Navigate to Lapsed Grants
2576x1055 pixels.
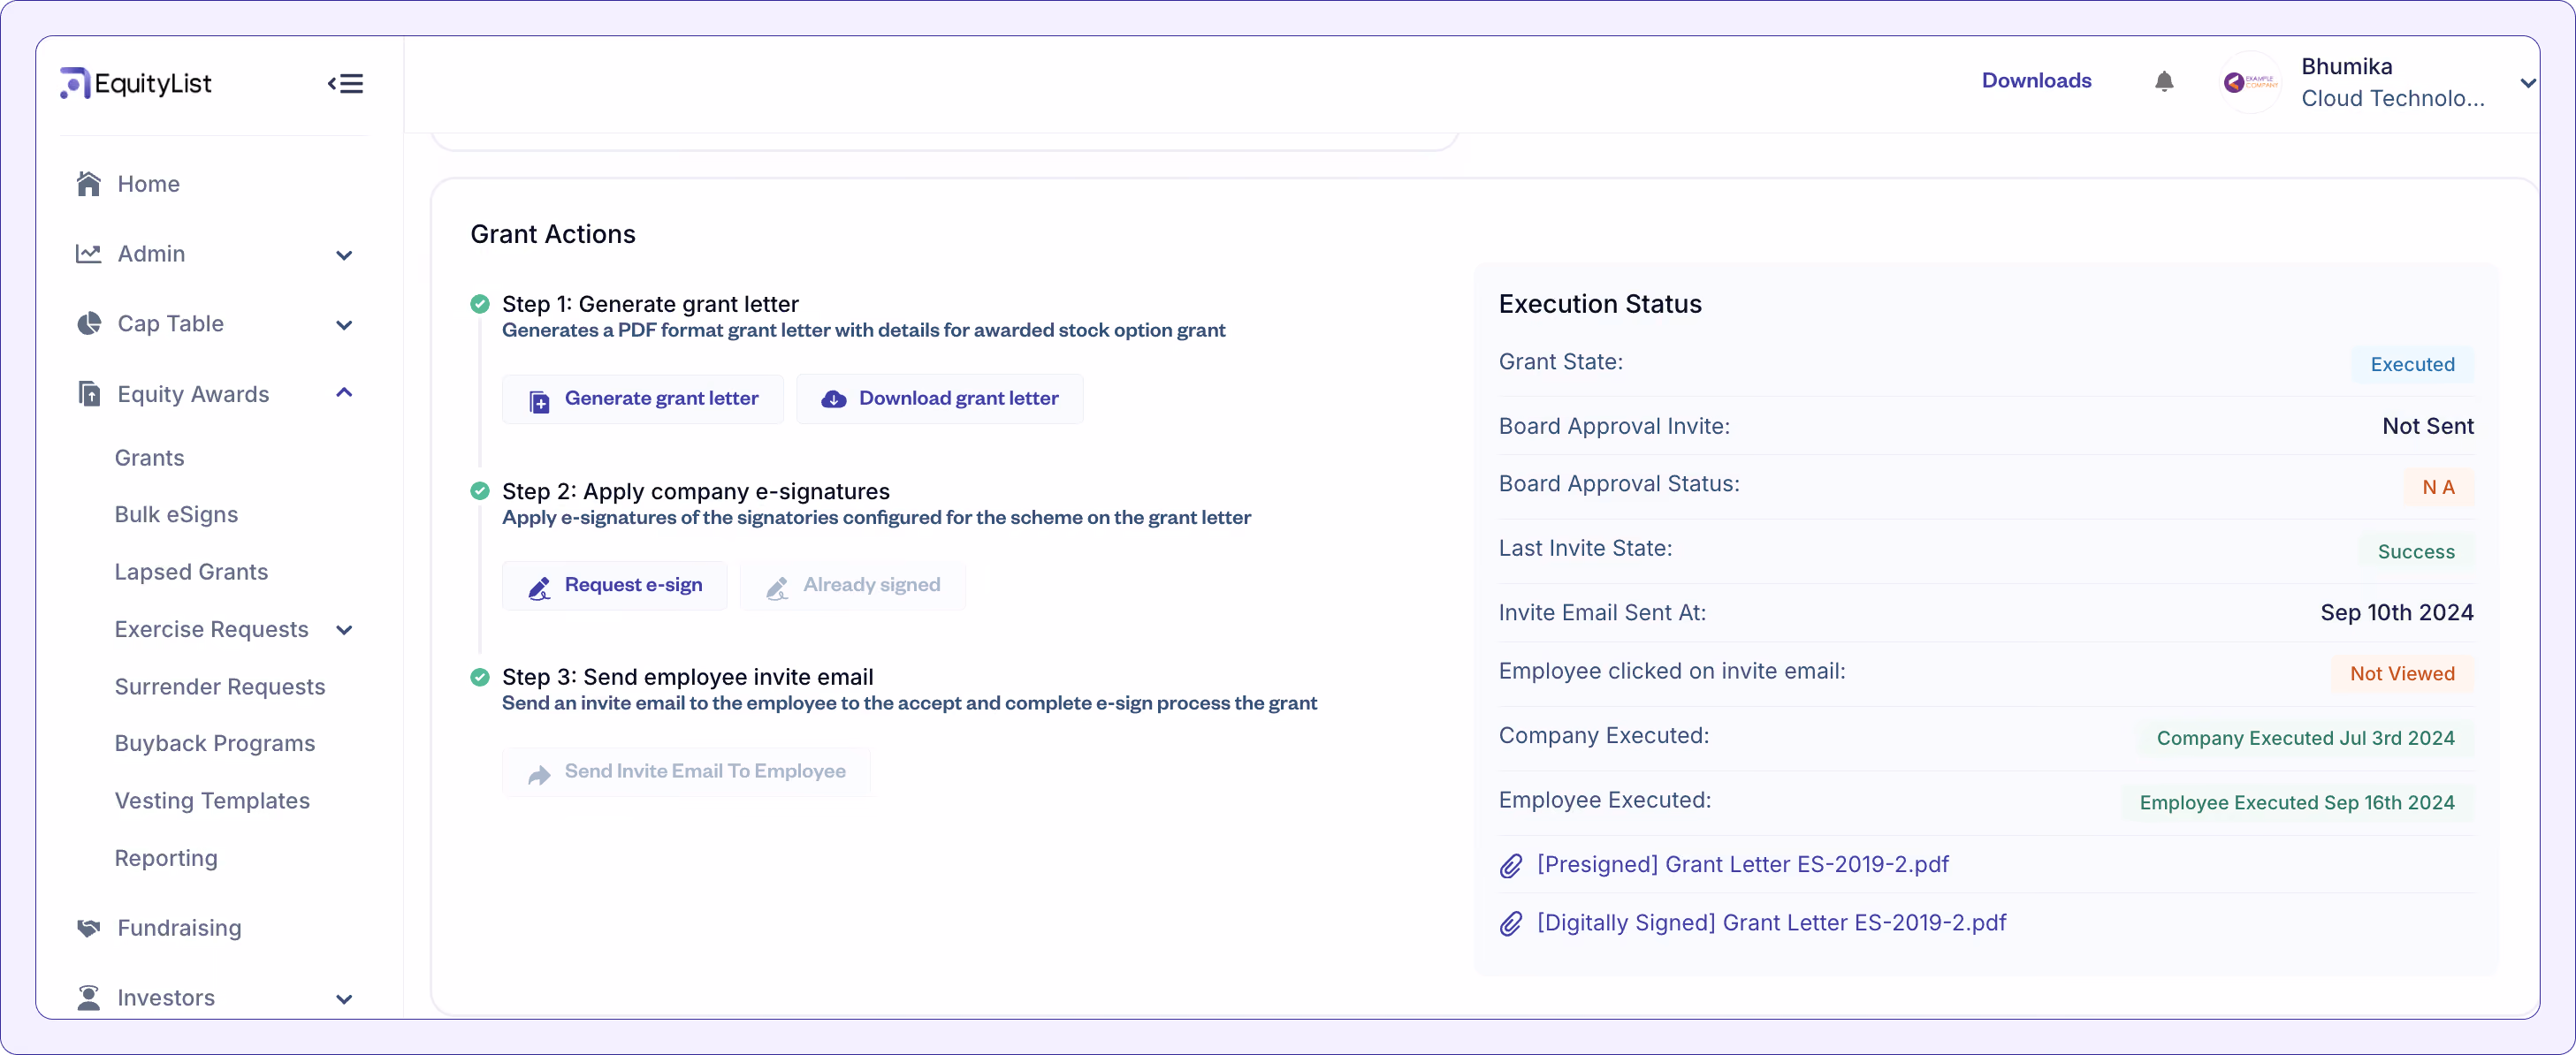(x=192, y=572)
